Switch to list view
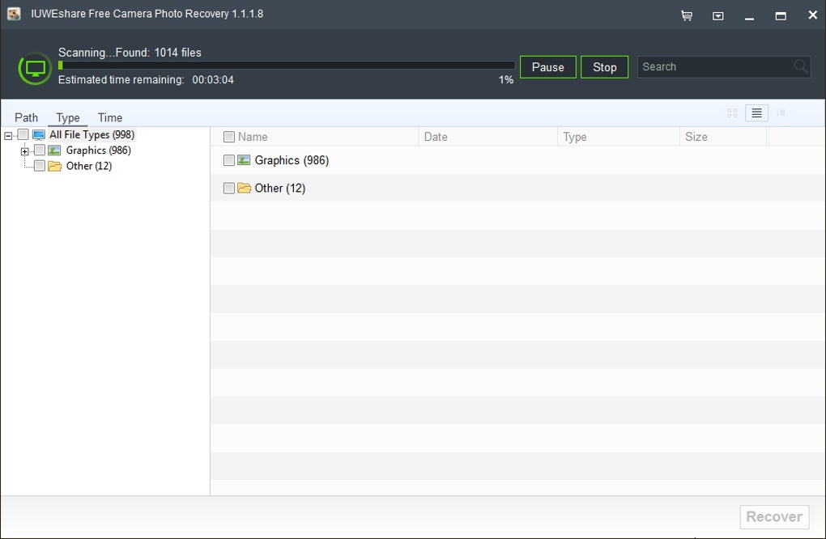826x539 pixels. pyautogui.click(x=756, y=113)
